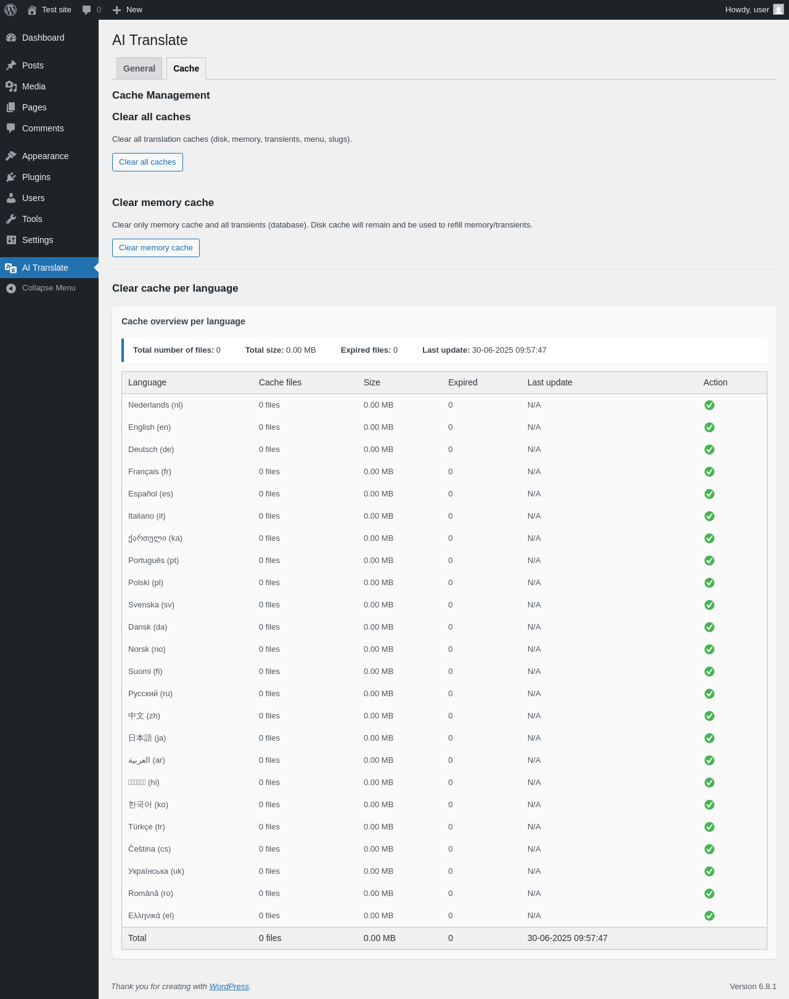789x999 pixels.
Task: Switch to the General tab
Action: click(139, 68)
